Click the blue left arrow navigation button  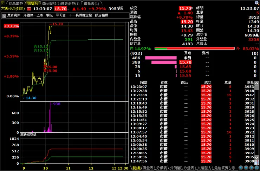[241, 167]
